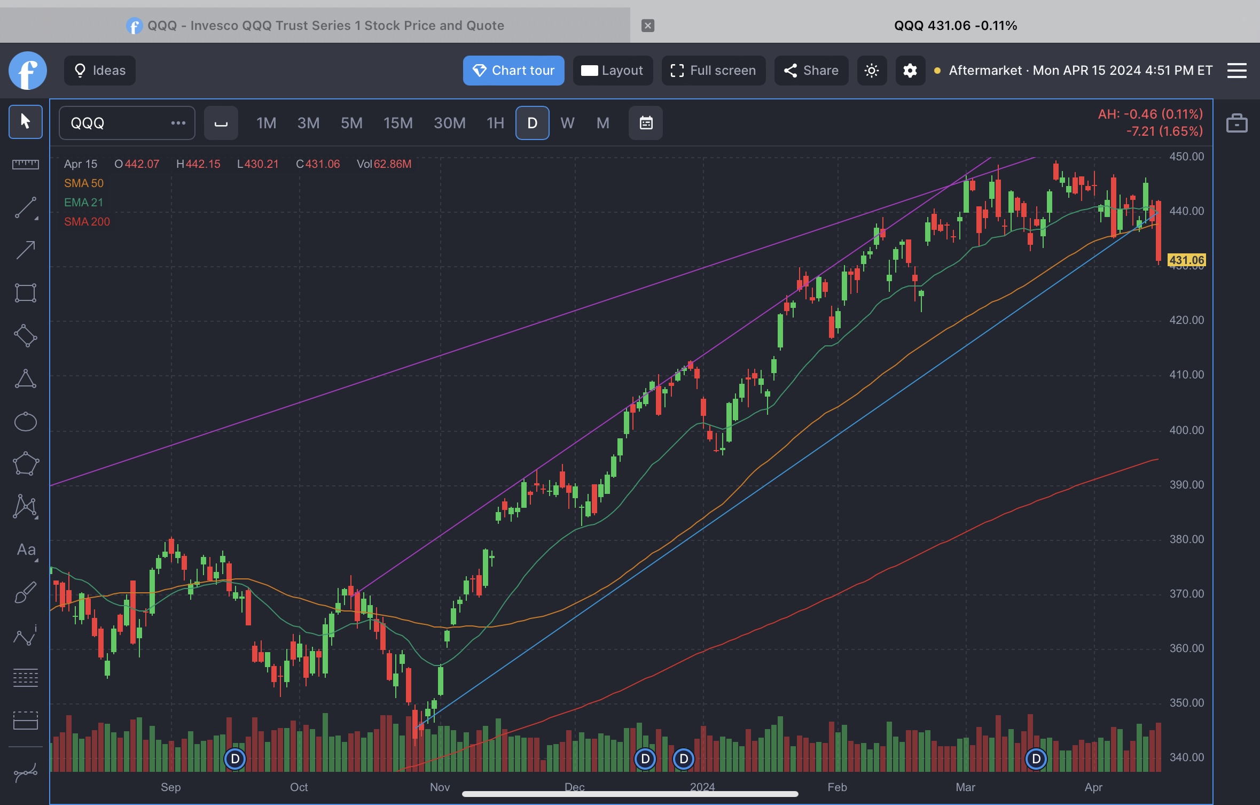Select the rectangle shape tool
Screen dimensions: 1260x805
click(x=26, y=293)
